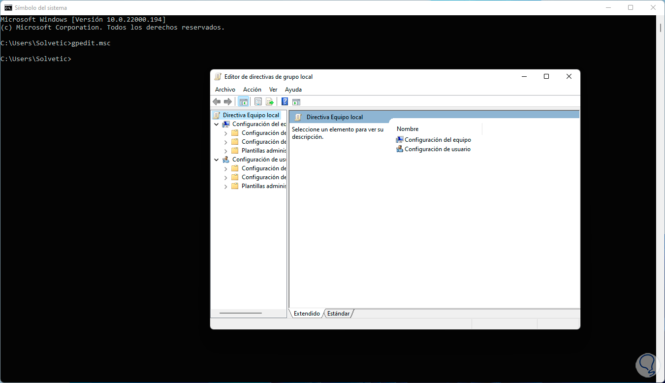Click the 'Microsoft Windows [Versión 10.0.22000.194]' line
The width and height of the screenshot is (665, 383).
(x=83, y=20)
